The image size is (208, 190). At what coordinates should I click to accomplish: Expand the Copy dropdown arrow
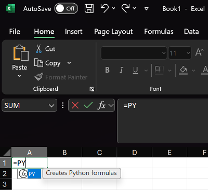click(x=69, y=63)
